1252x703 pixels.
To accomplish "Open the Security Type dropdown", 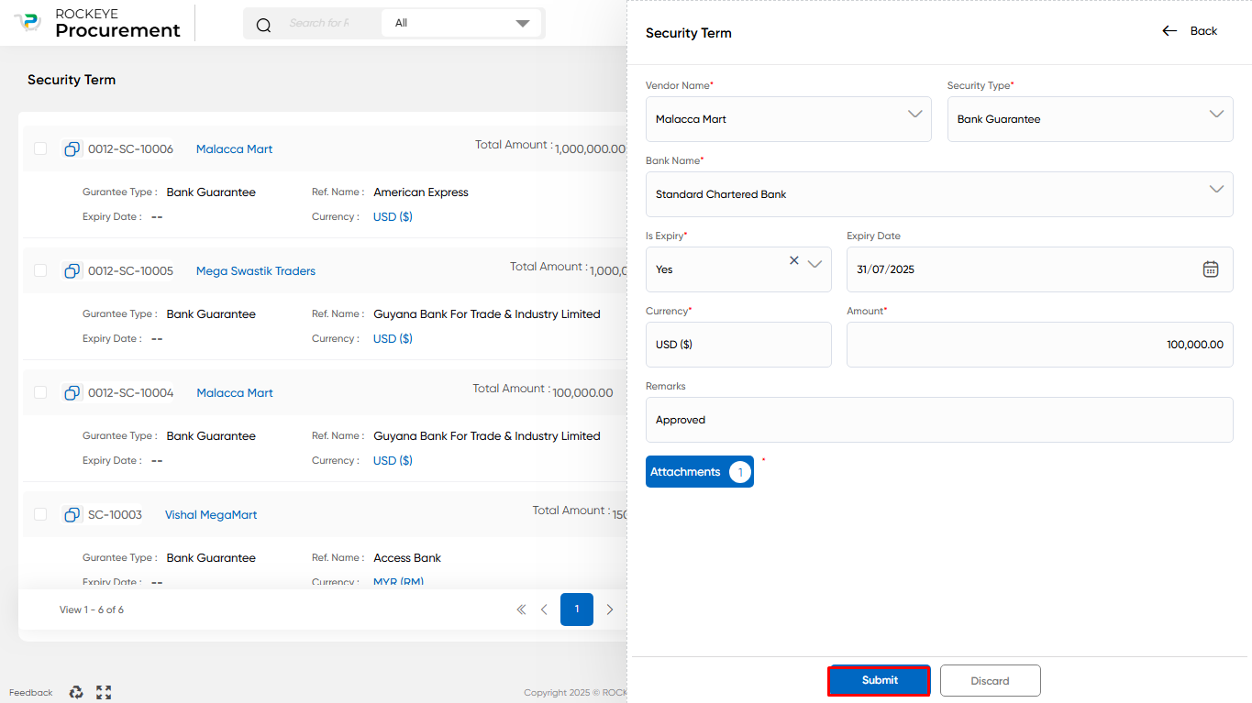I will tap(1090, 119).
